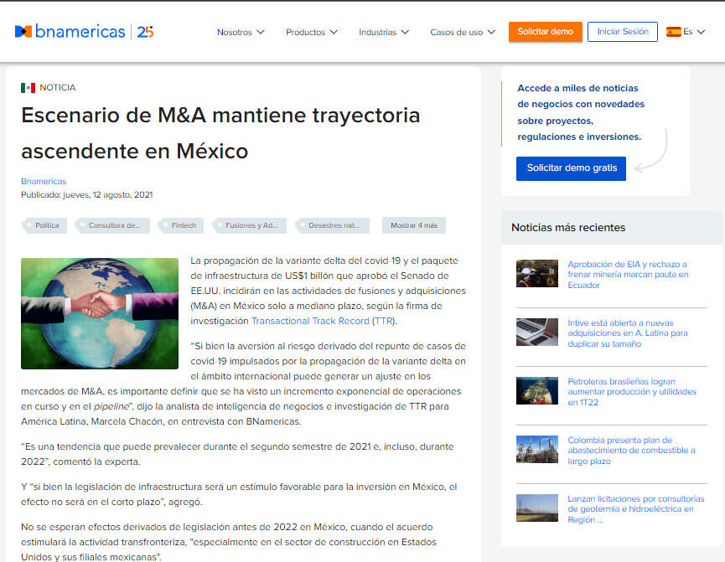The image size is (725, 562).
Task: Select the Política tag
Action: 47,225
